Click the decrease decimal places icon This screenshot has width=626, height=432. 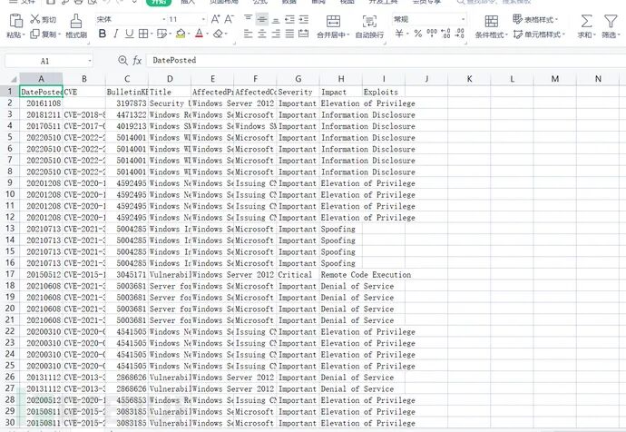(x=460, y=34)
